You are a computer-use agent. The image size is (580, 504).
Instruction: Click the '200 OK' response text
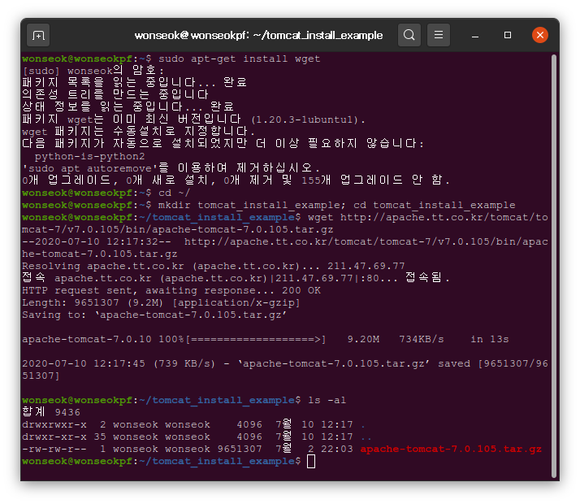[301, 290]
